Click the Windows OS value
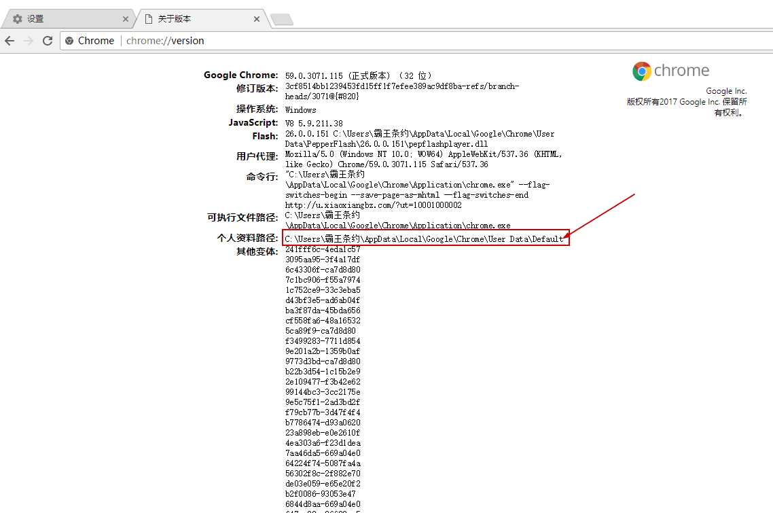The height and width of the screenshot is (513, 773). click(x=300, y=110)
